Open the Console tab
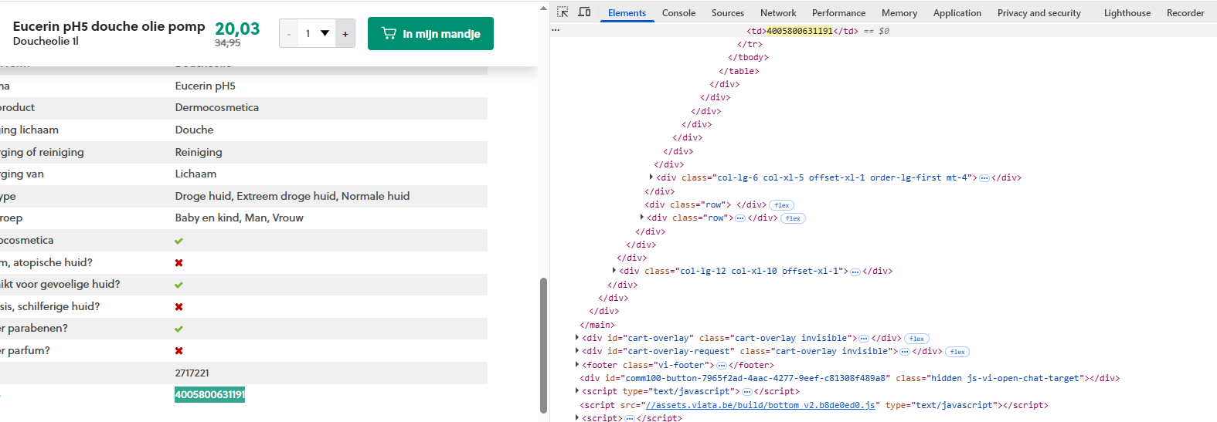 [x=678, y=13]
